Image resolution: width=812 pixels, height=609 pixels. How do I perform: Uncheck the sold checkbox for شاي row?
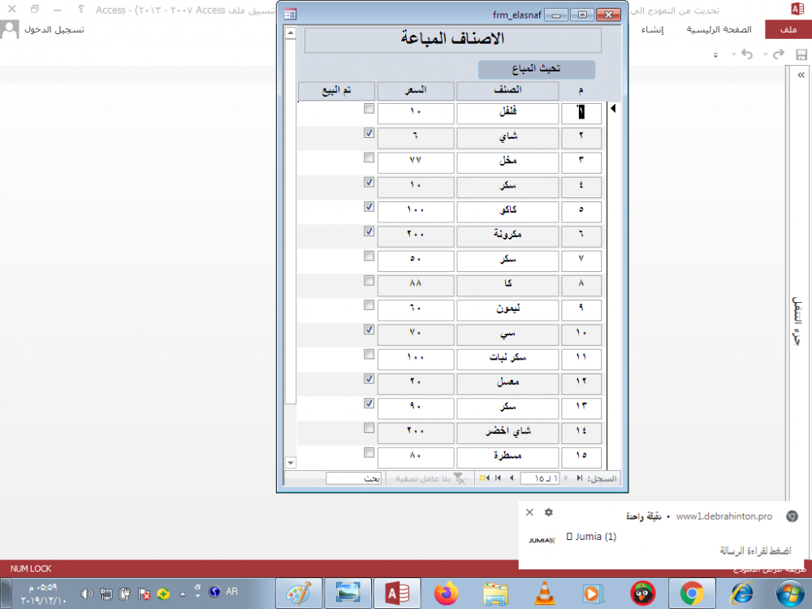click(369, 133)
